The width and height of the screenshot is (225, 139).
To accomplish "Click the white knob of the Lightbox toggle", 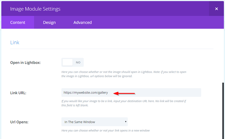I will click(x=68, y=62).
